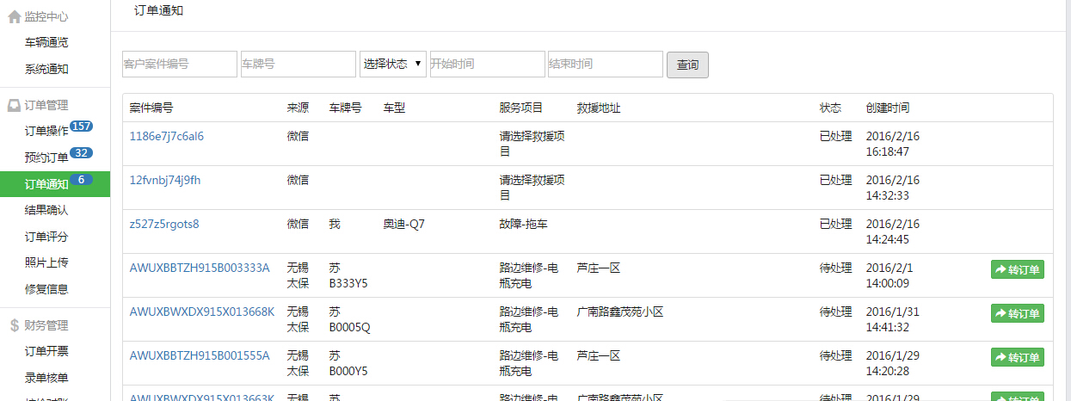Click the 32 badge on 预约订单

[82, 153]
